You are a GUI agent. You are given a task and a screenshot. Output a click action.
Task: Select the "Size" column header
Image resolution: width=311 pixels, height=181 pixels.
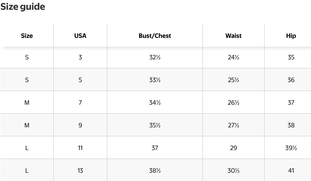point(27,36)
